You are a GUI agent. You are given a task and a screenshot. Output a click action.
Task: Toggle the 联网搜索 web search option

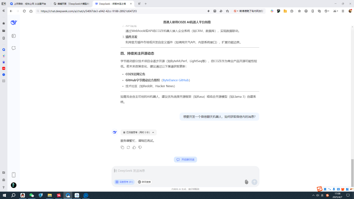click(144, 182)
